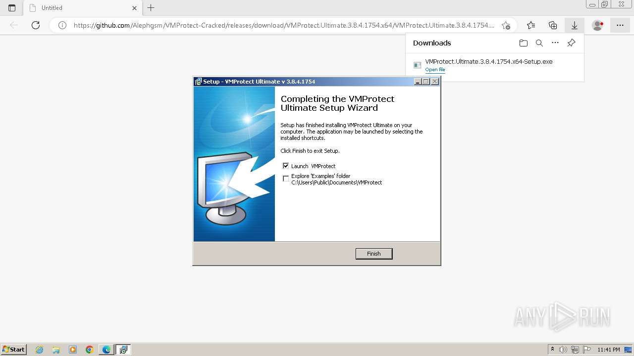The width and height of the screenshot is (634, 356).
Task: Open the Collections icon in browser toolbar
Action: pos(553,25)
